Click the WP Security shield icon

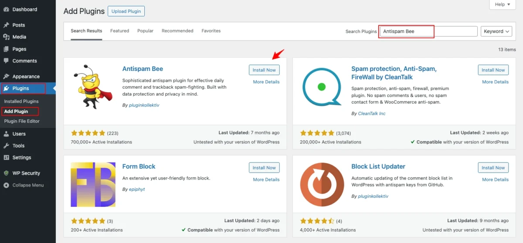click(6, 173)
